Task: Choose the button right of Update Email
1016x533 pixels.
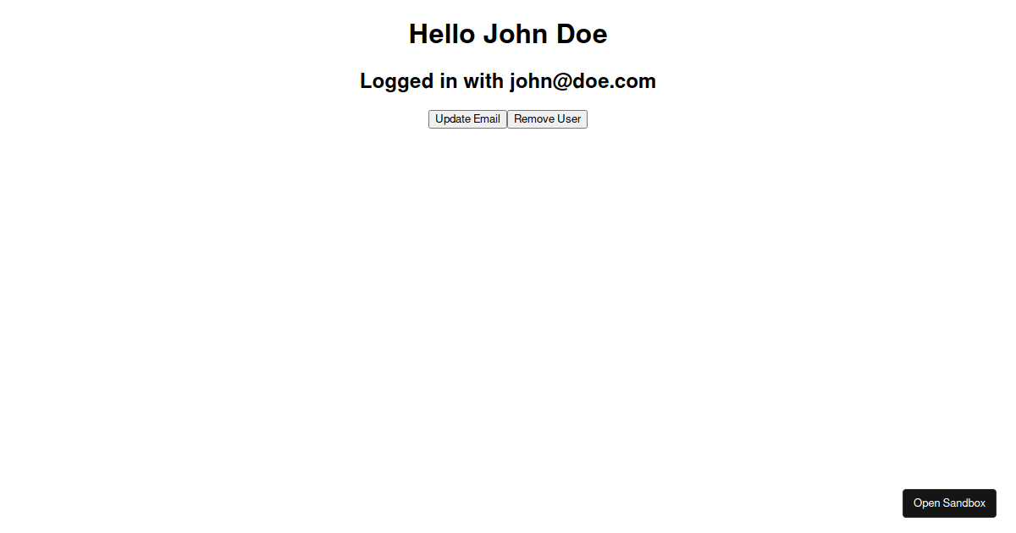Action: click(x=547, y=119)
